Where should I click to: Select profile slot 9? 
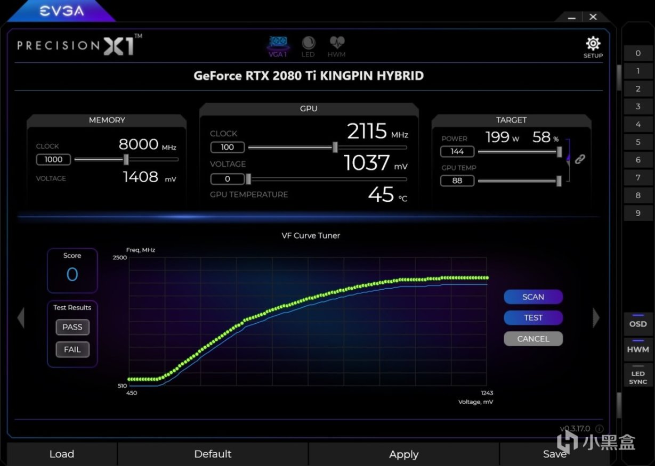click(638, 213)
